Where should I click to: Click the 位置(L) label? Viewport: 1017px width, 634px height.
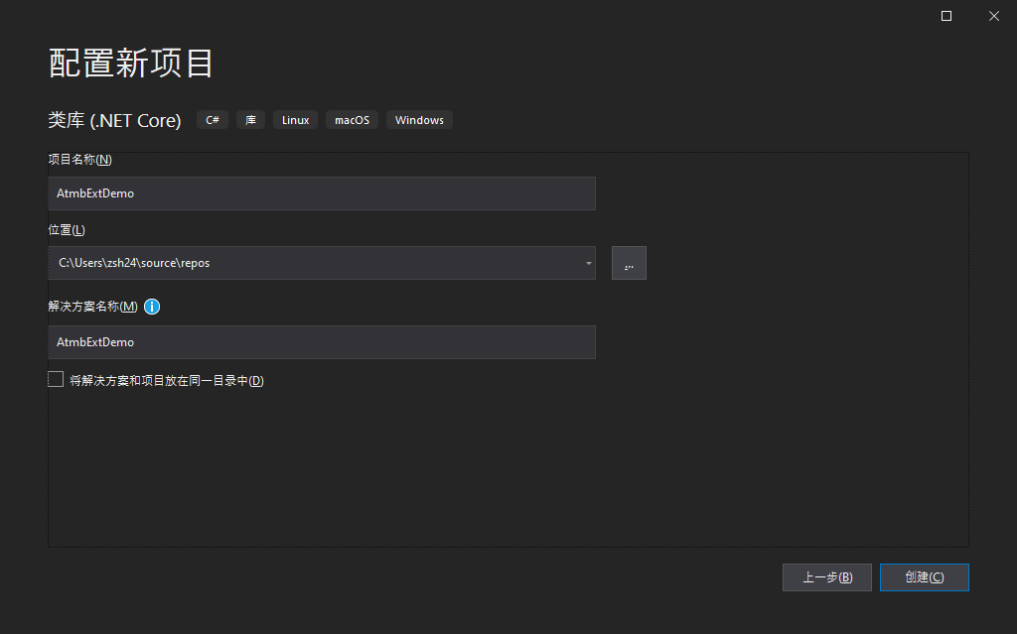click(x=67, y=230)
